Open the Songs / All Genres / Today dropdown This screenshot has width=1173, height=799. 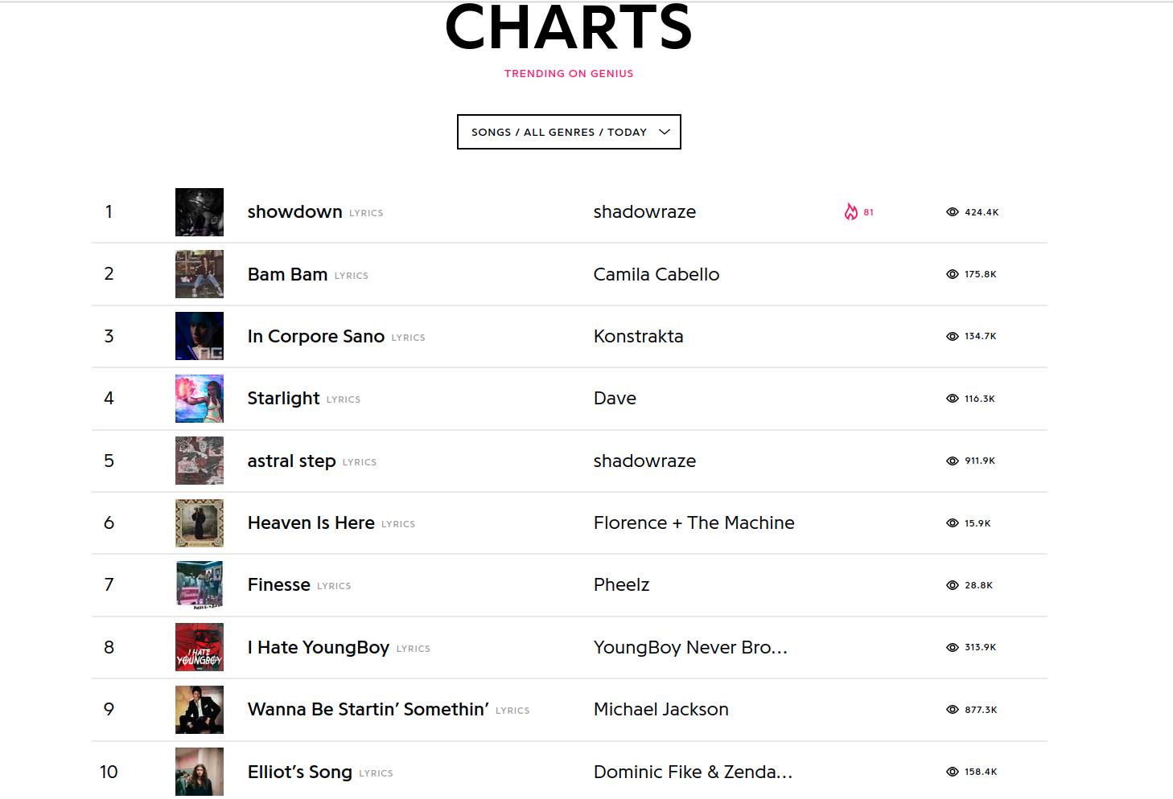pos(569,132)
